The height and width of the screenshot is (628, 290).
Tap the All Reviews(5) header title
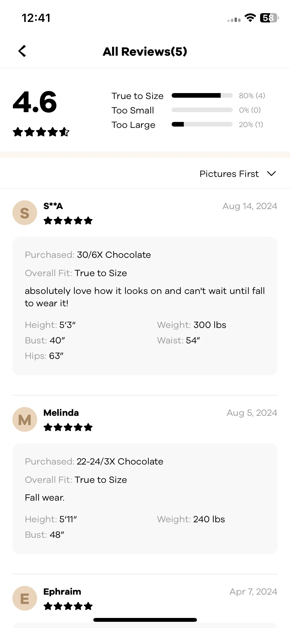click(145, 51)
